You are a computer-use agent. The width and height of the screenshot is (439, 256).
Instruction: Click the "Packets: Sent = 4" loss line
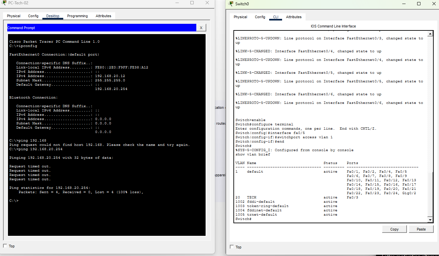click(81, 192)
